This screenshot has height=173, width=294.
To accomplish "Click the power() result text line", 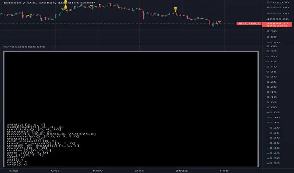I will click(51, 134).
